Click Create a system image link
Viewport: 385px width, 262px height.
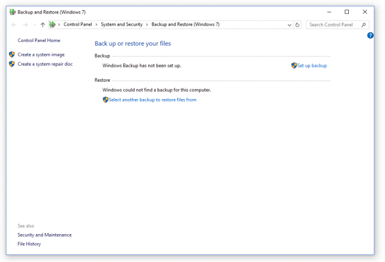(x=41, y=55)
